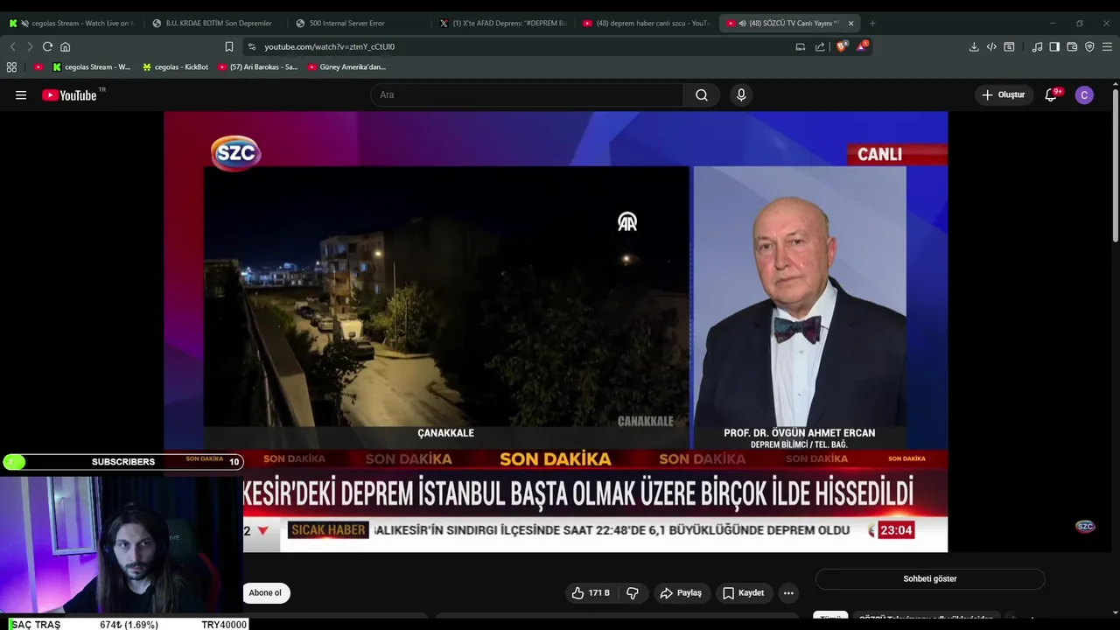
Task: Show live chat with Sohbeti göster
Action: pyautogui.click(x=930, y=579)
